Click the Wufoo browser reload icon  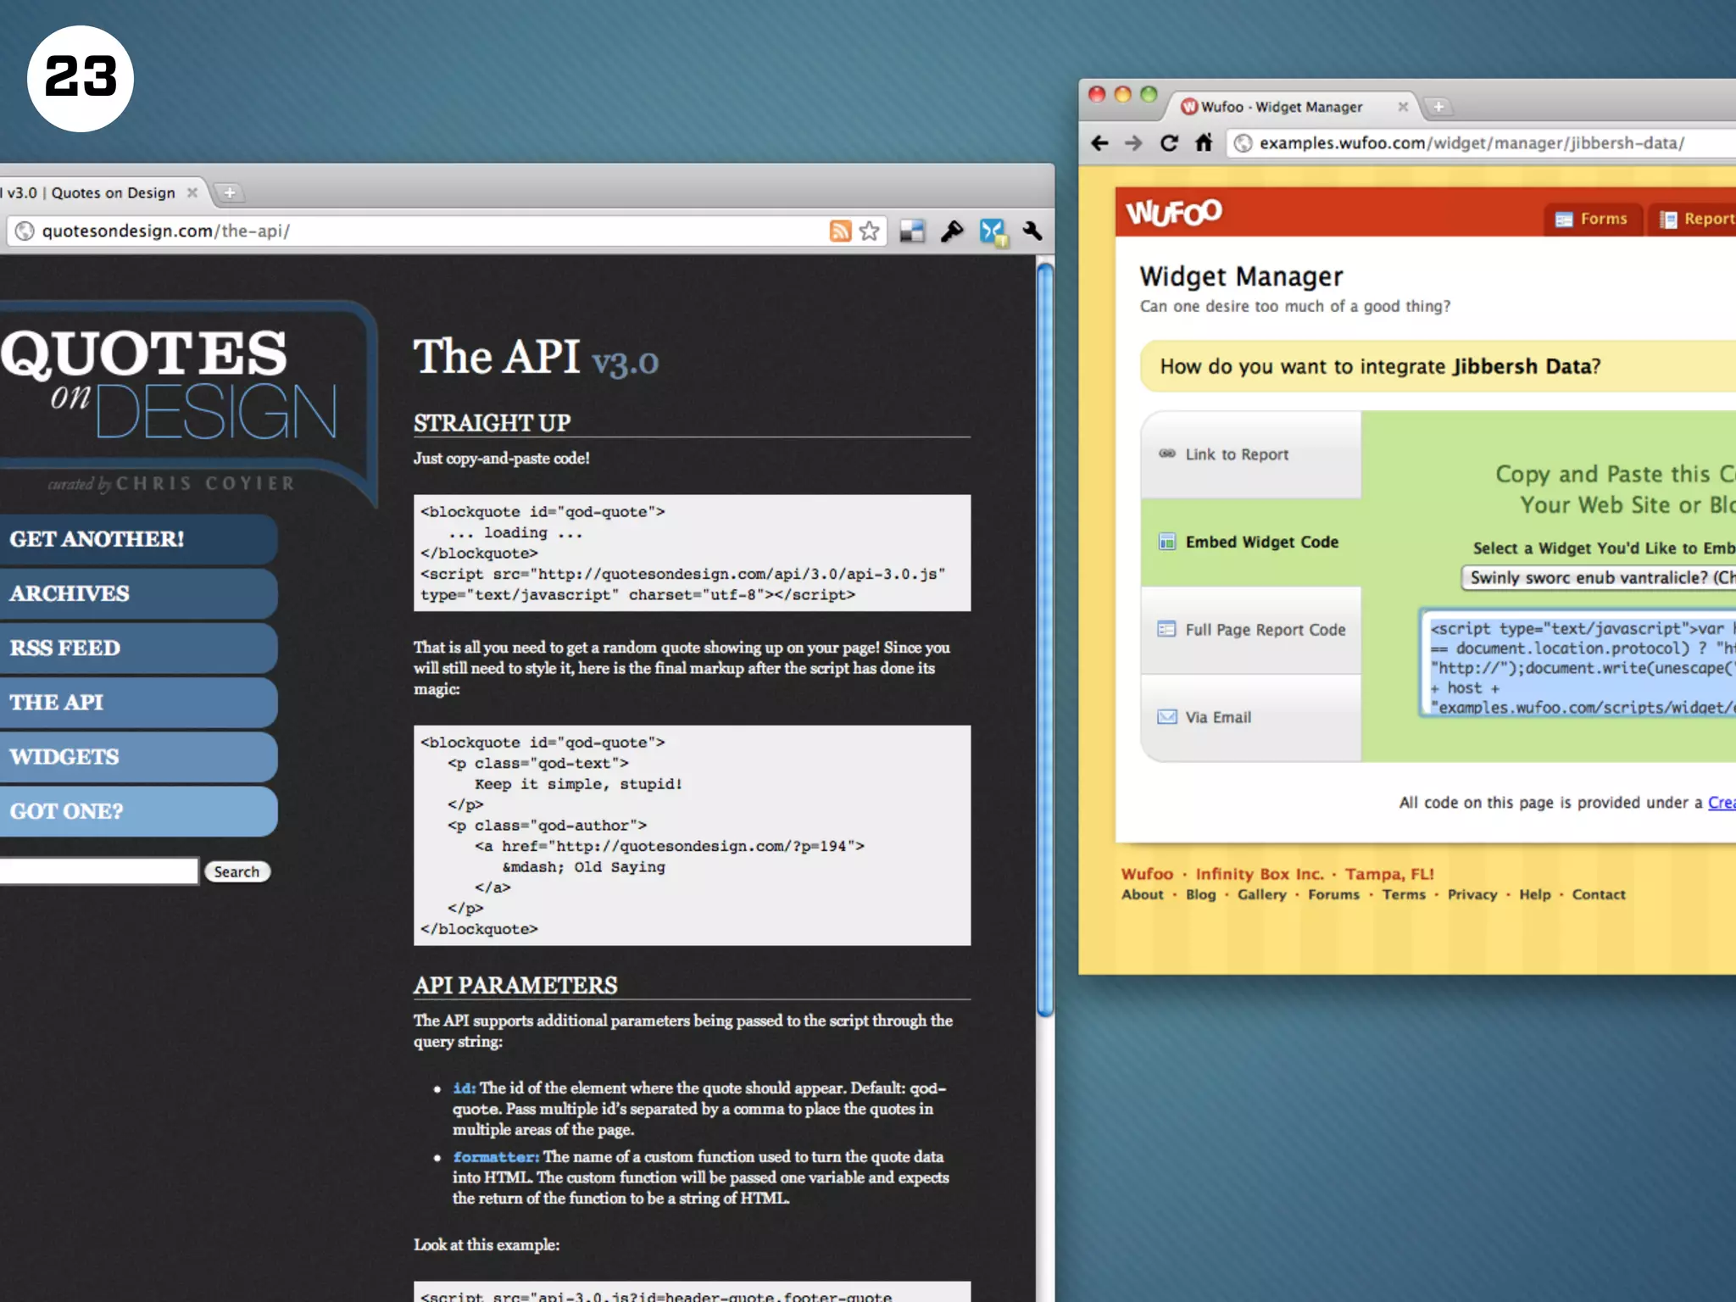[x=1169, y=143]
